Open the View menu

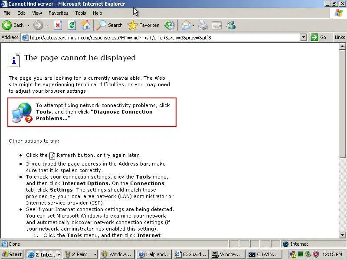coord(37,13)
